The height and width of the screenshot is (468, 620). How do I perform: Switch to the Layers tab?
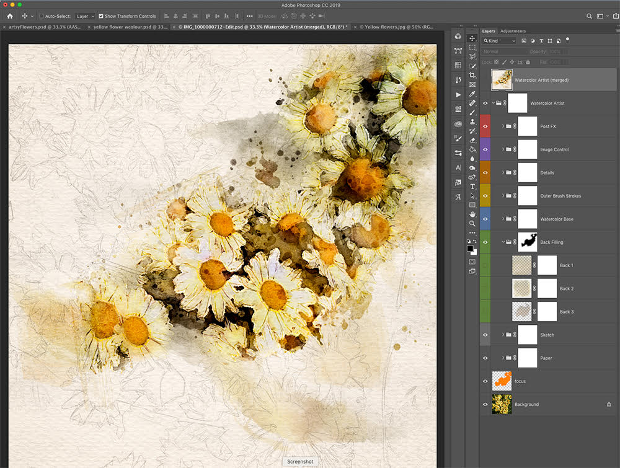tap(489, 31)
